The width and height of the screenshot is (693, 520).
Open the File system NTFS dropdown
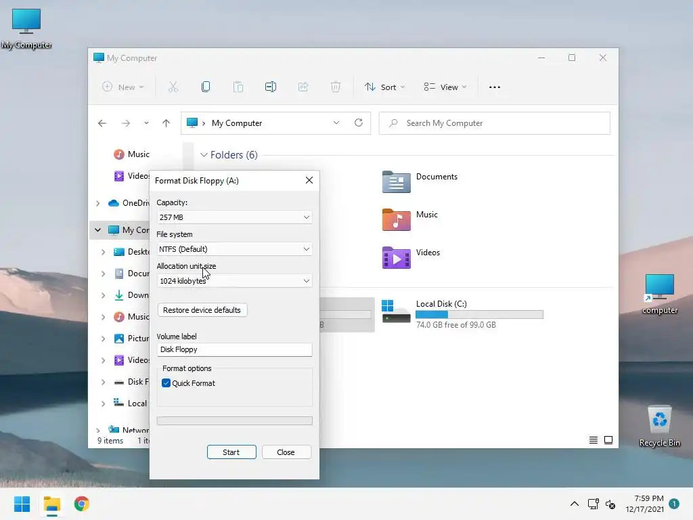pos(234,249)
